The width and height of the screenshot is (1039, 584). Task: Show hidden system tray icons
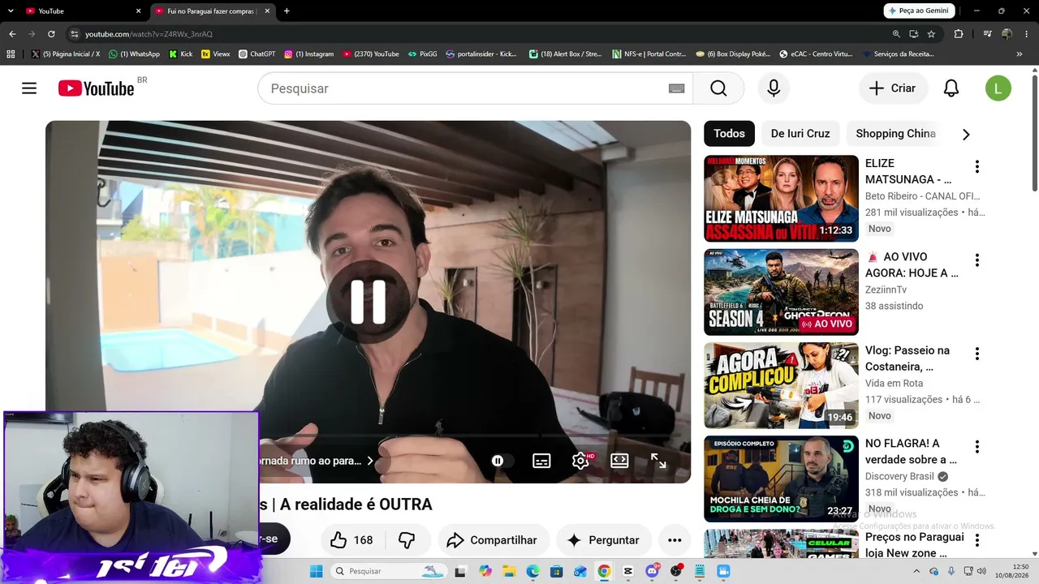click(x=916, y=571)
